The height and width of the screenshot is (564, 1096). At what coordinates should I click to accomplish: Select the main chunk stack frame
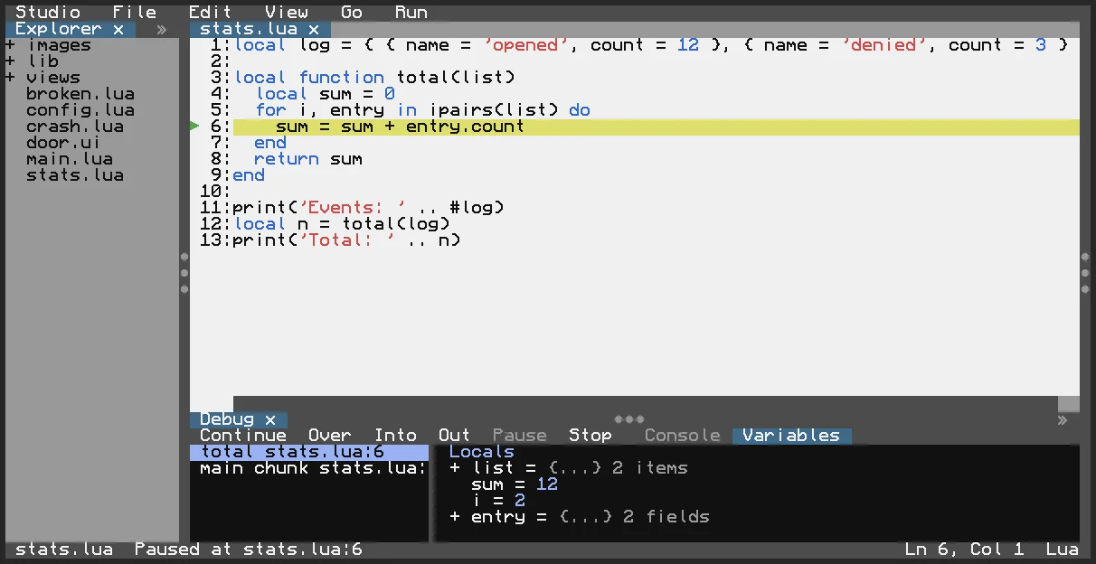[309, 468]
